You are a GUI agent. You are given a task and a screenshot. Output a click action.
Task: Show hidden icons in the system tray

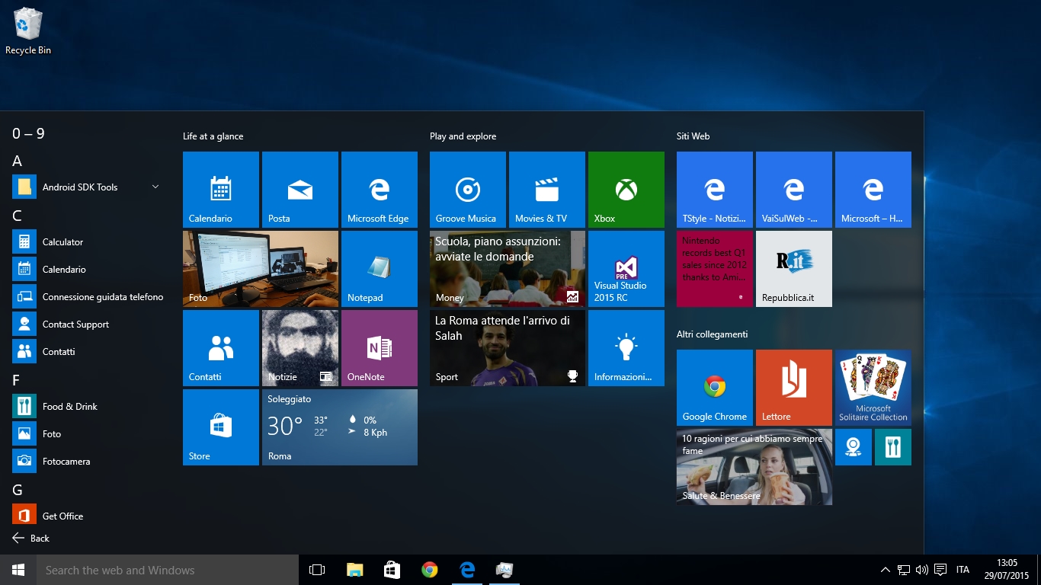click(x=885, y=569)
